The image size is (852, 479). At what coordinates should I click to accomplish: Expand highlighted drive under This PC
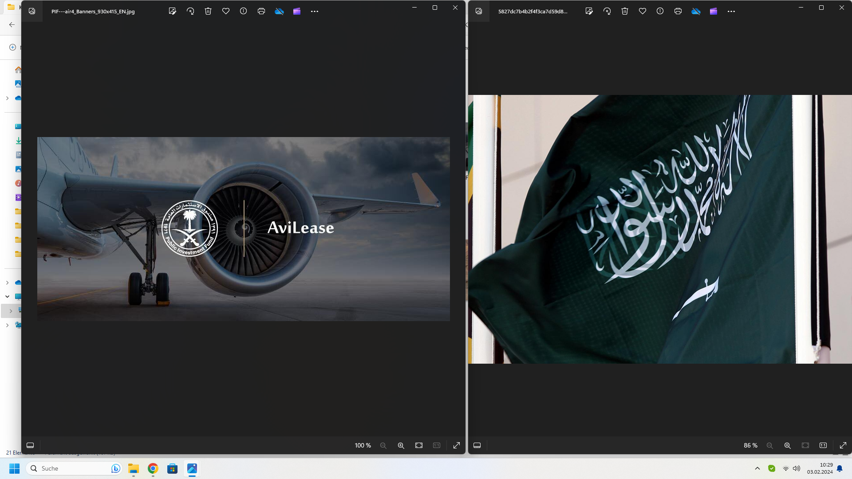tap(11, 311)
